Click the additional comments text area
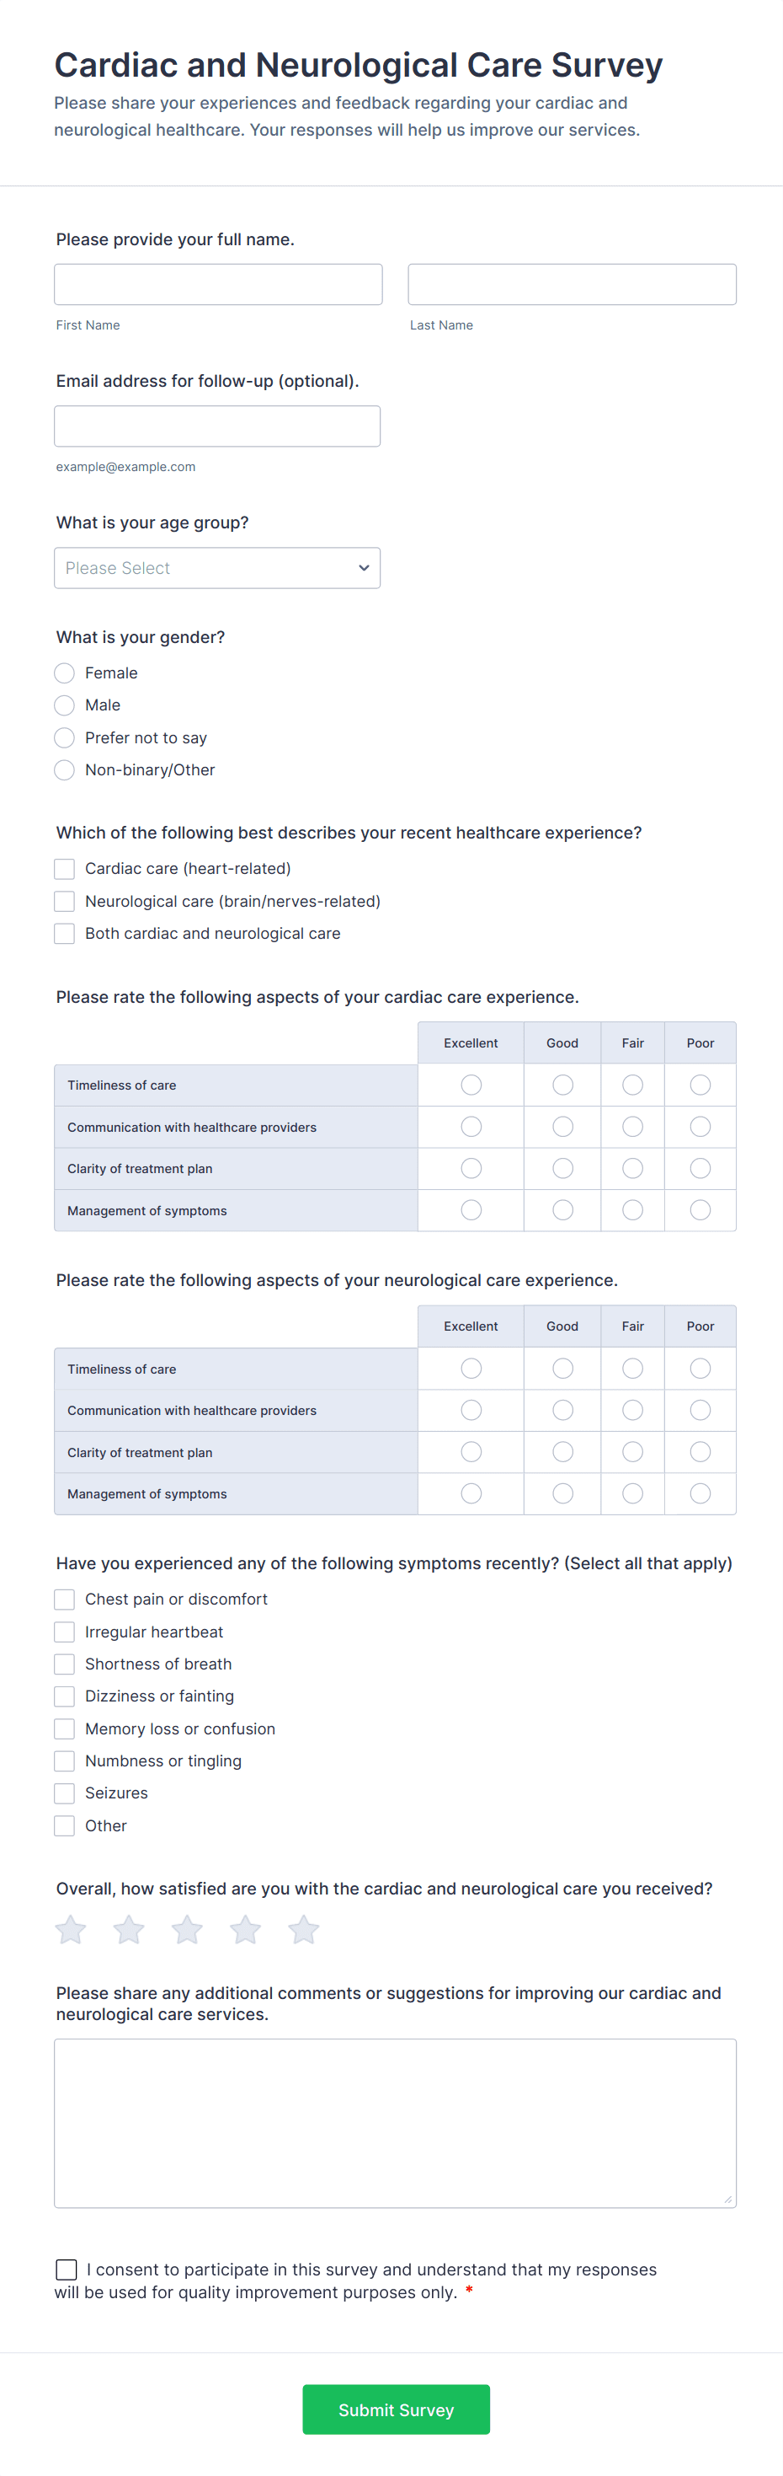 tap(395, 2122)
